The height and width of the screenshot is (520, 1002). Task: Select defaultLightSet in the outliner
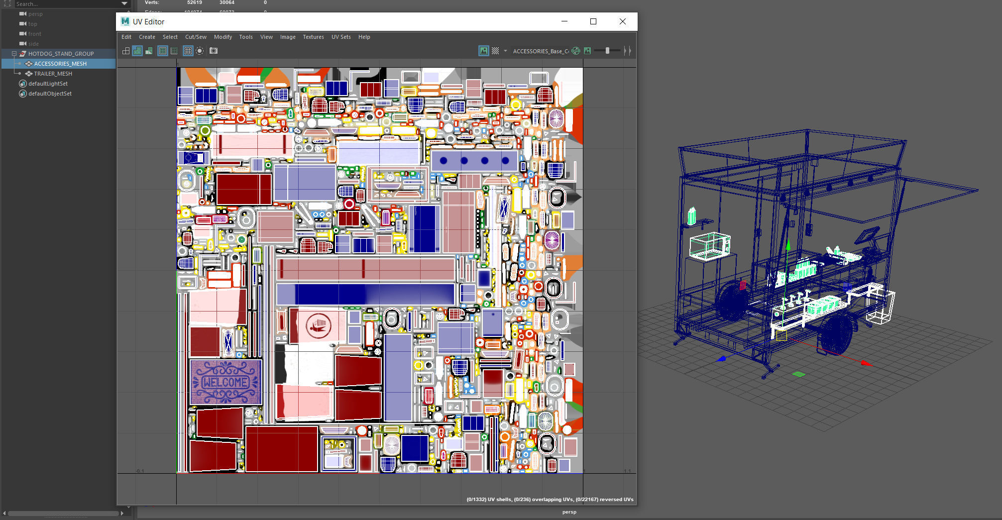pyautogui.click(x=48, y=84)
